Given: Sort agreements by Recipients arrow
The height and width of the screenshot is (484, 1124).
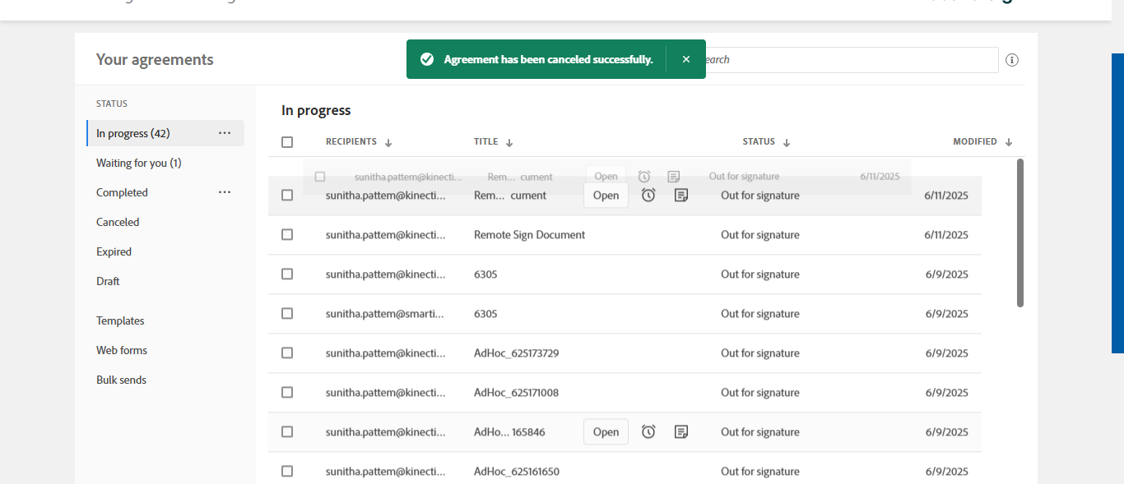Looking at the screenshot, I should click(388, 142).
